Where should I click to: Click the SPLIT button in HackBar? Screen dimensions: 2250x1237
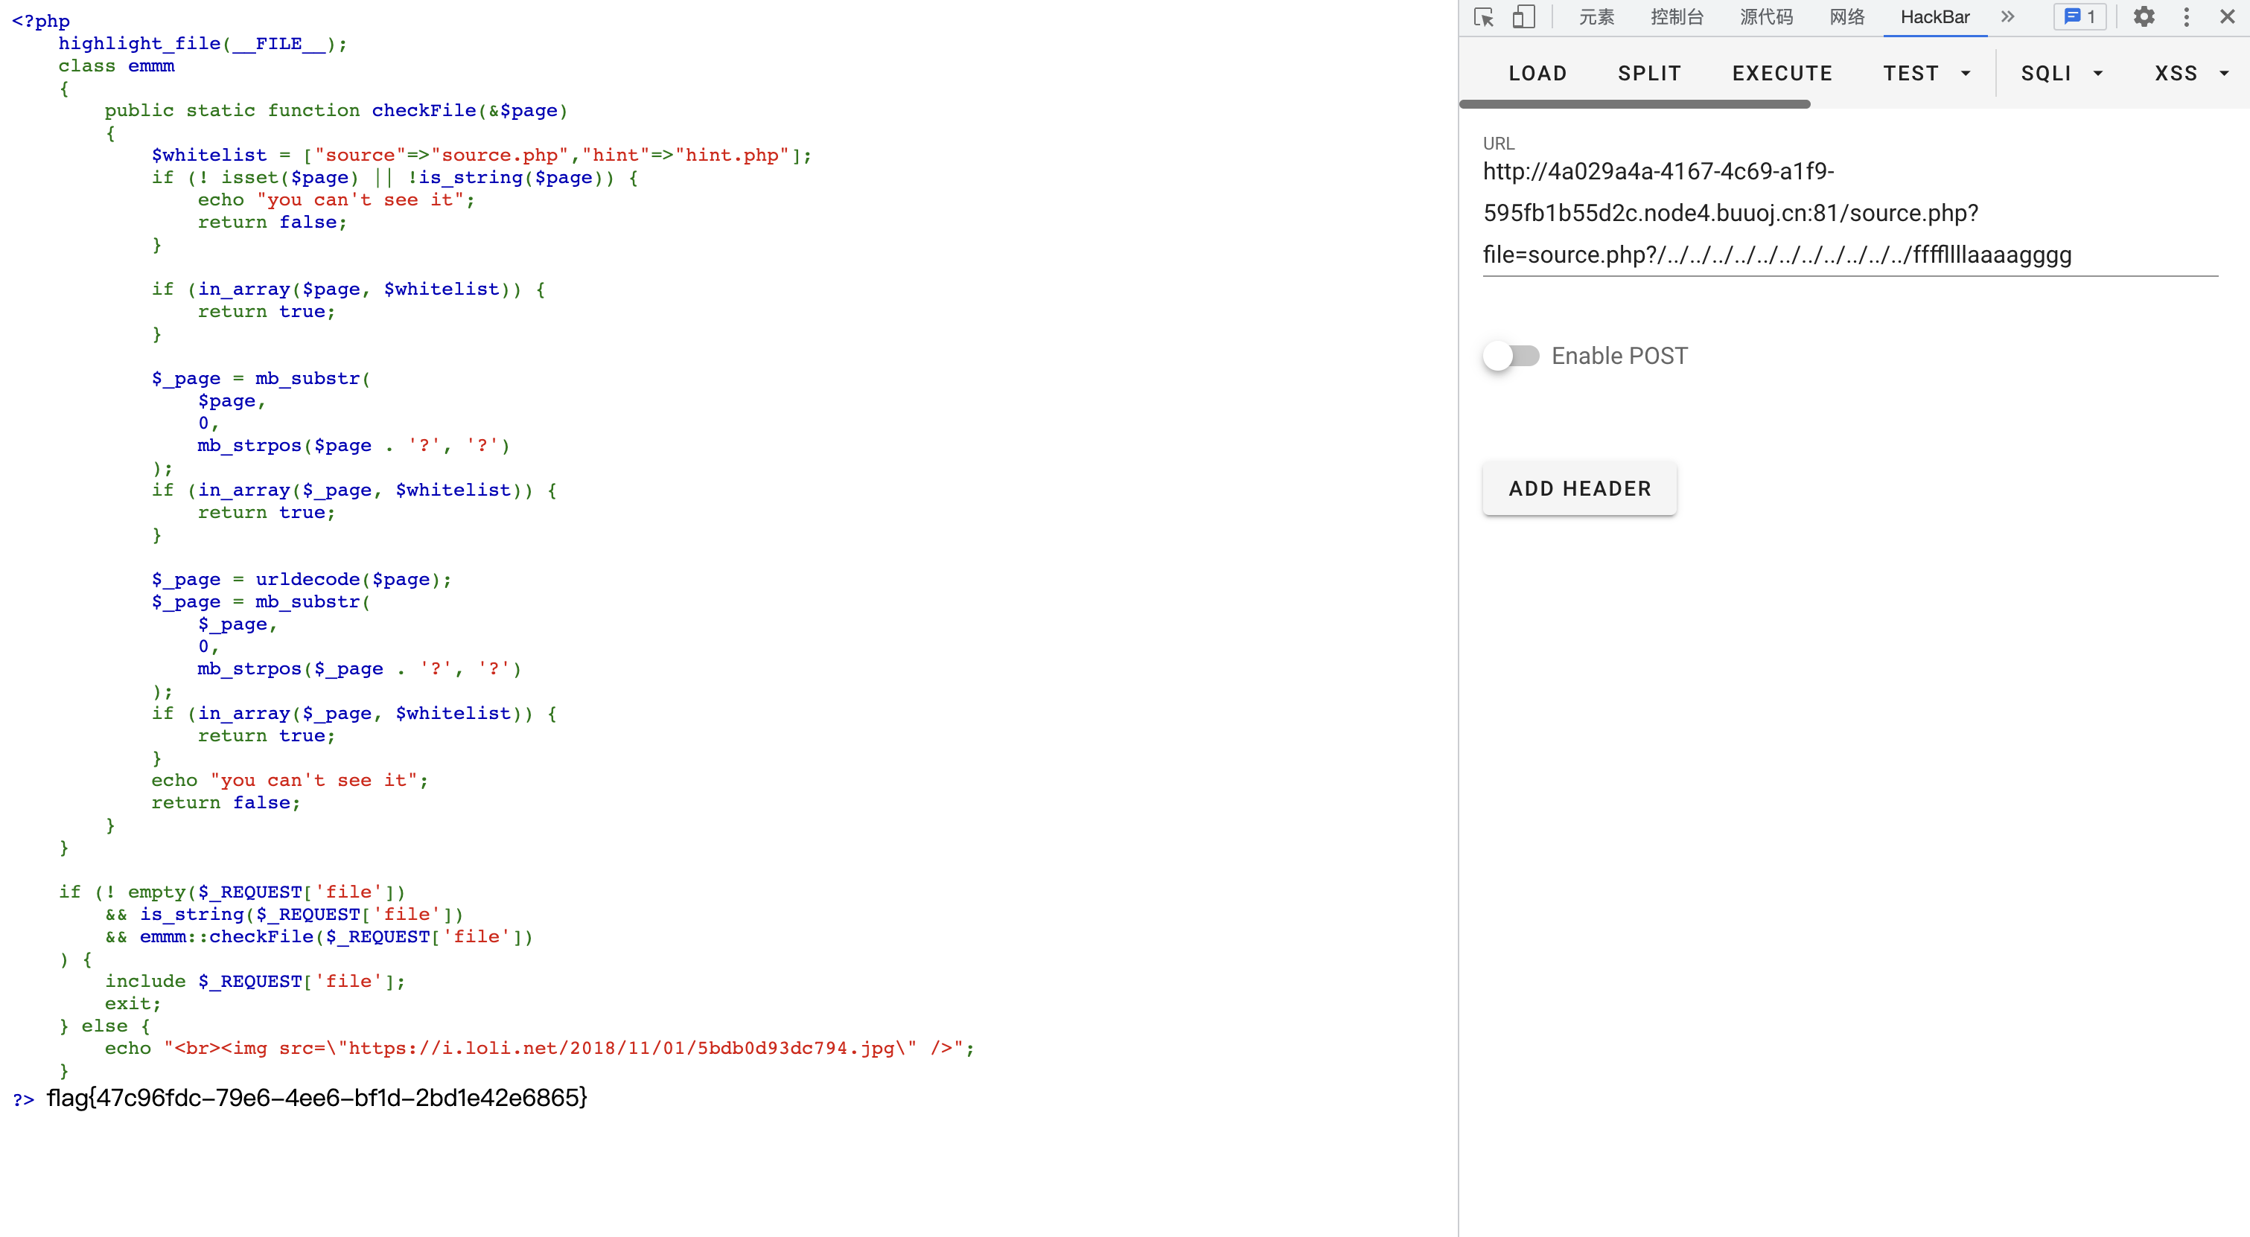(x=1649, y=74)
